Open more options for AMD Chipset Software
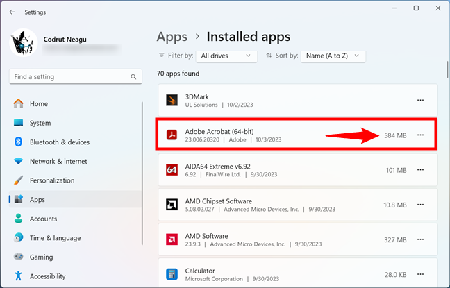This screenshot has height=288, width=450. pyautogui.click(x=420, y=205)
